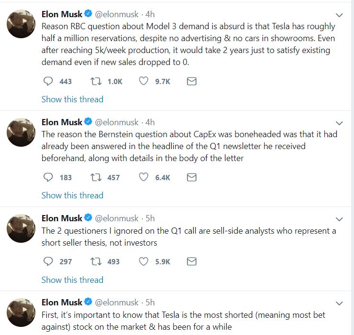Like the tweet with 5.9K likes
Image resolution: width=354 pixels, height=335 pixels.
coord(144,261)
